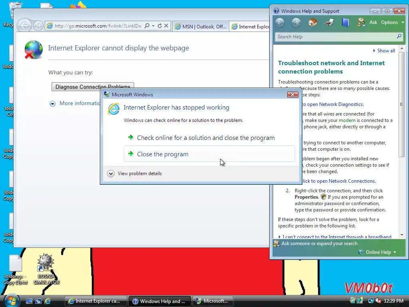Open the Network Diagnostics link
The width and height of the screenshot is (409, 307).
[x=332, y=104]
